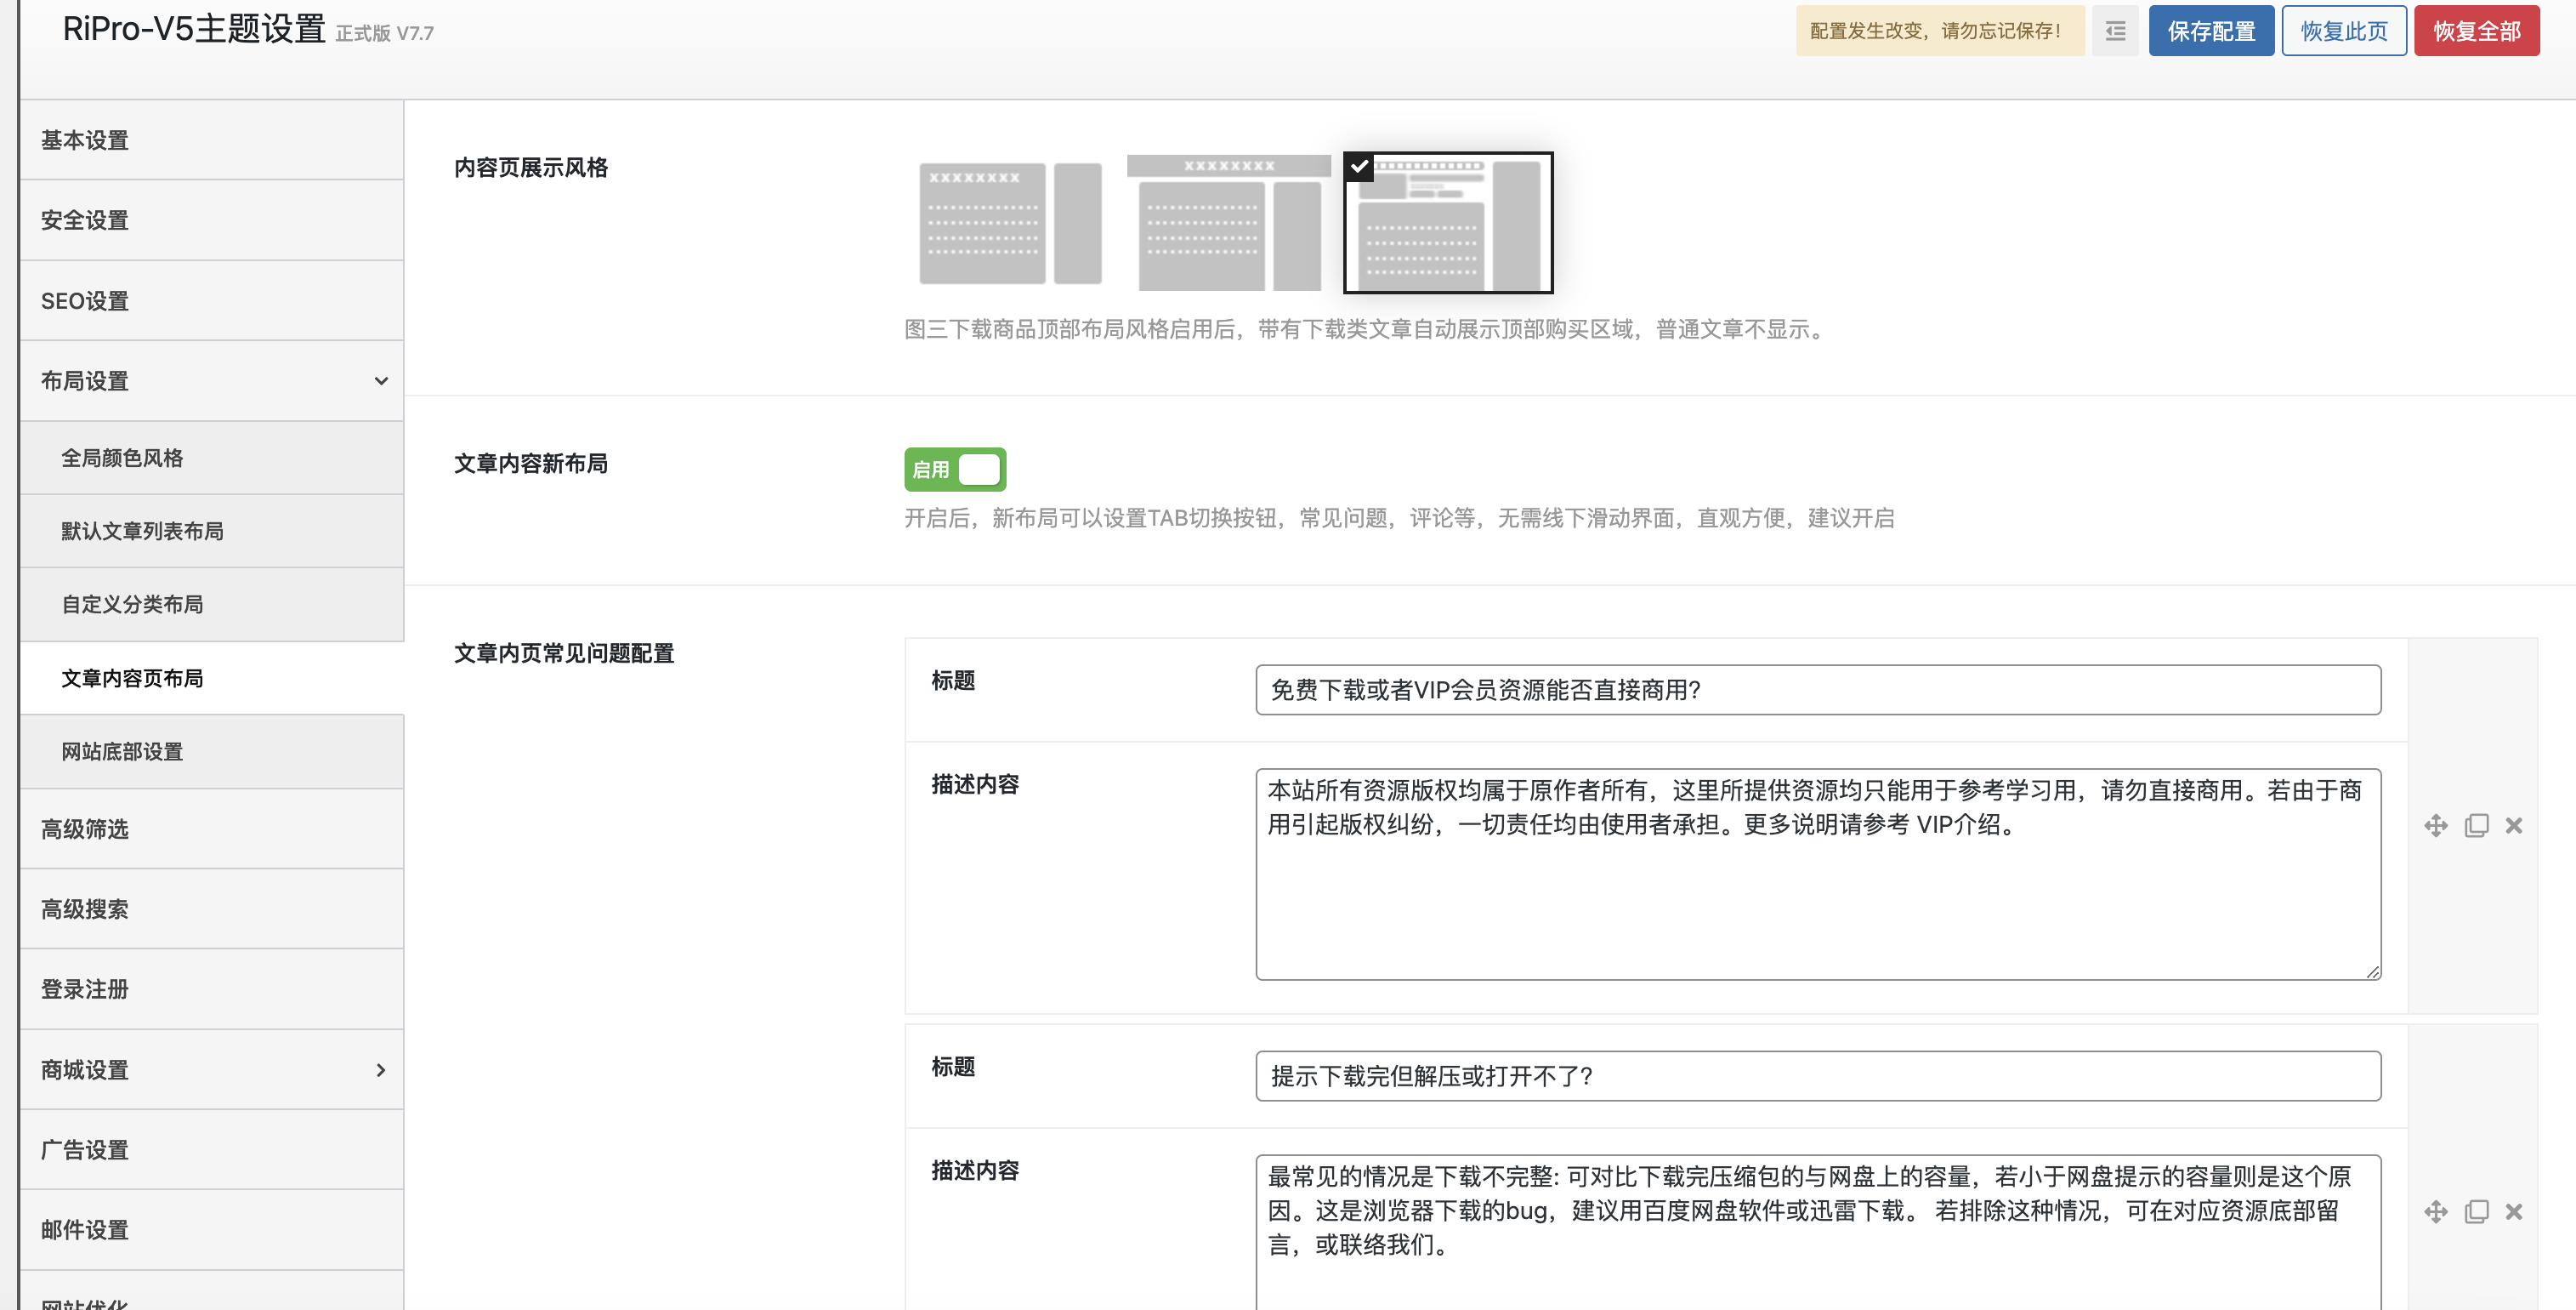Image resolution: width=2576 pixels, height=1310 pixels.
Task: Click the first FAQ 描述内容 textarea
Action: [1818, 874]
